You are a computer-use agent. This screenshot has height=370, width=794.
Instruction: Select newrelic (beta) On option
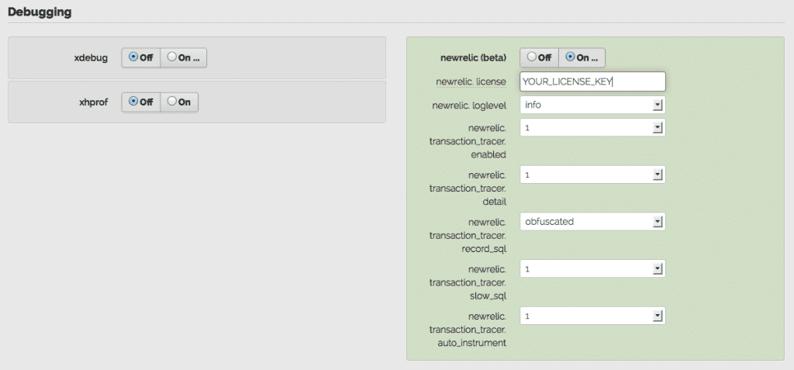pos(582,57)
